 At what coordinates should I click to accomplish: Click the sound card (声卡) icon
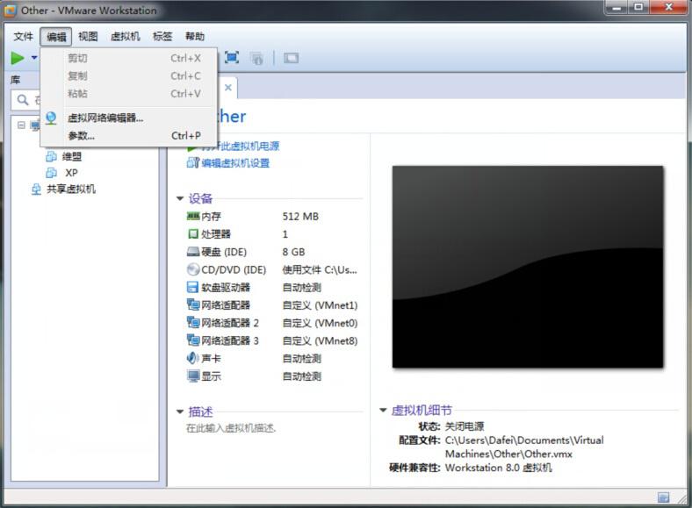(x=193, y=358)
